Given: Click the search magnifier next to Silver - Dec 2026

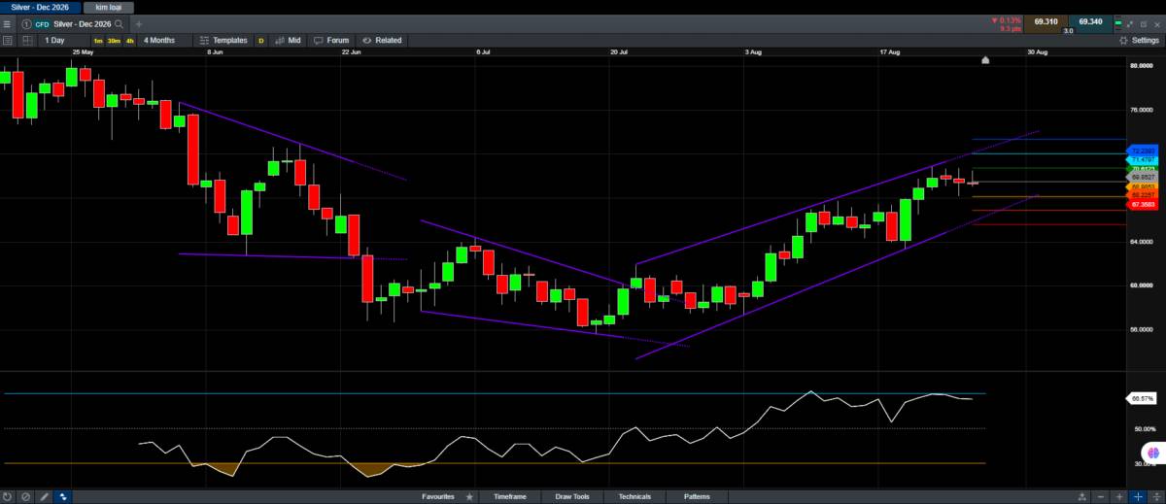Looking at the screenshot, I should click(119, 23).
